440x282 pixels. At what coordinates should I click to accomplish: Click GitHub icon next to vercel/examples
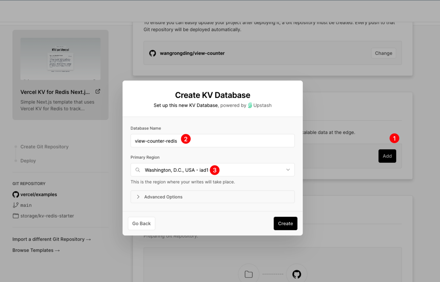(16, 194)
